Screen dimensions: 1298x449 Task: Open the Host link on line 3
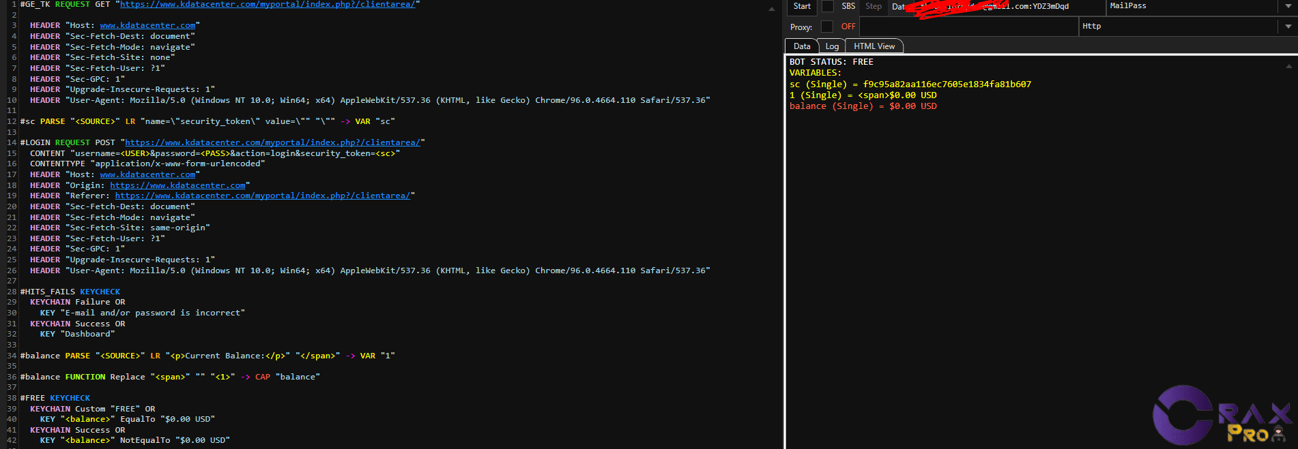[147, 25]
